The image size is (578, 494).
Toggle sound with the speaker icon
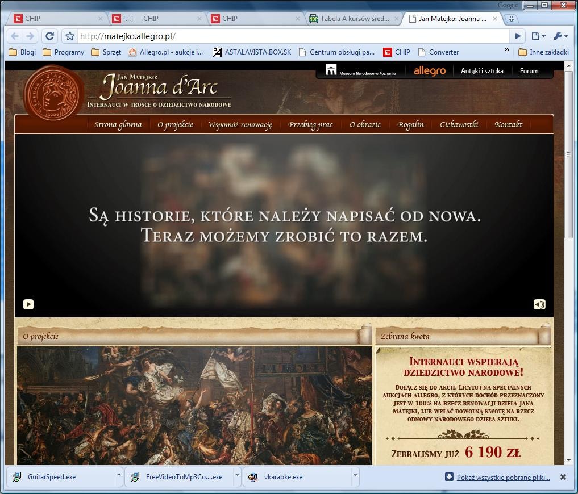click(539, 304)
